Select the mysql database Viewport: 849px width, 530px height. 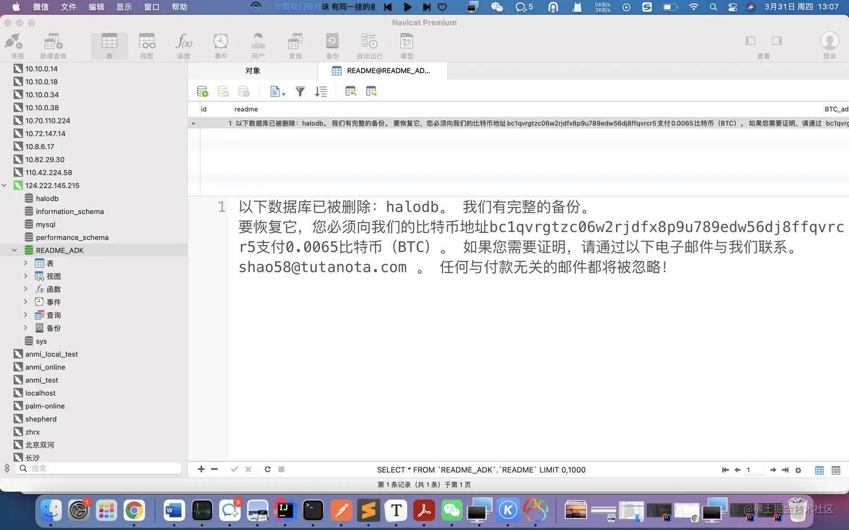(45, 224)
